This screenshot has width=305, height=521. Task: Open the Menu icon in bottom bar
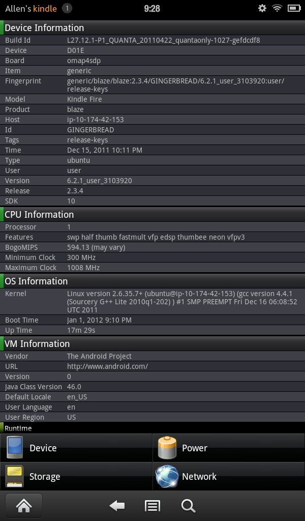pyautogui.click(x=152, y=505)
